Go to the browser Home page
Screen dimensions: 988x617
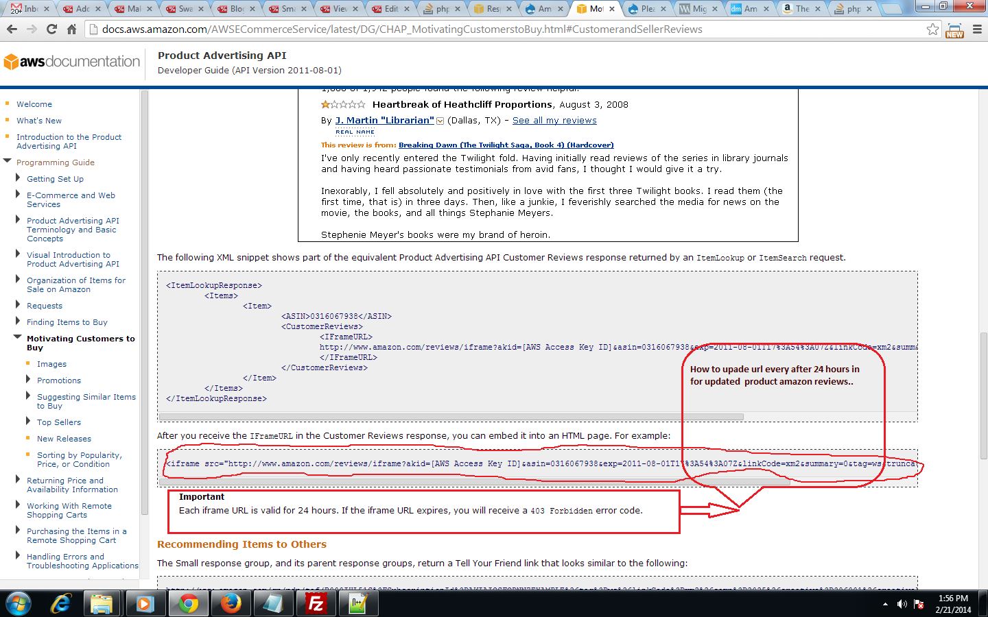[71, 29]
